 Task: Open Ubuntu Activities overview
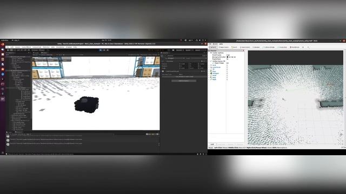4,40
